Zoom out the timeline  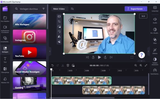[135, 65]
